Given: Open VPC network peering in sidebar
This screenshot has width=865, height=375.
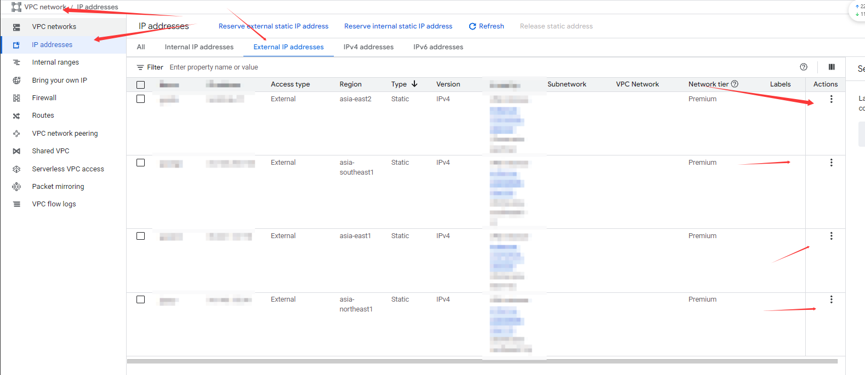Looking at the screenshot, I should click(64, 134).
